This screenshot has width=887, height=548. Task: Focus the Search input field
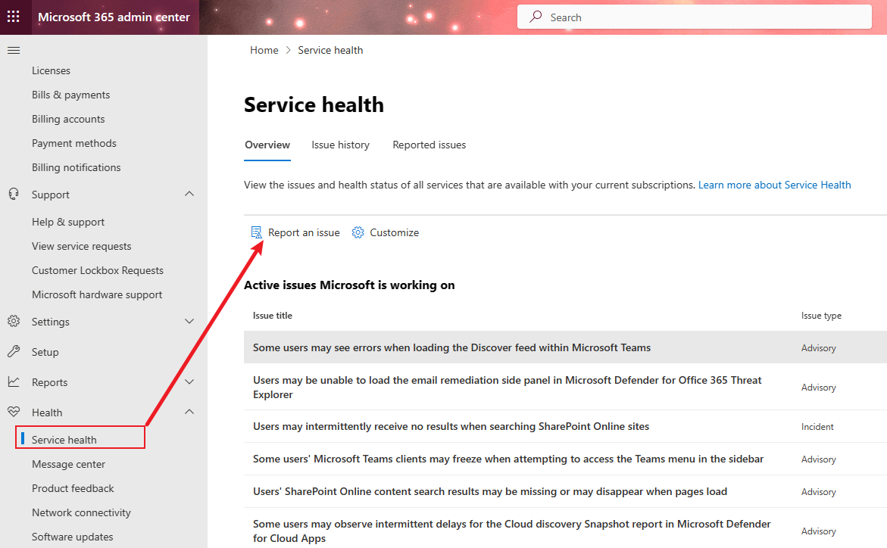click(x=694, y=17)
